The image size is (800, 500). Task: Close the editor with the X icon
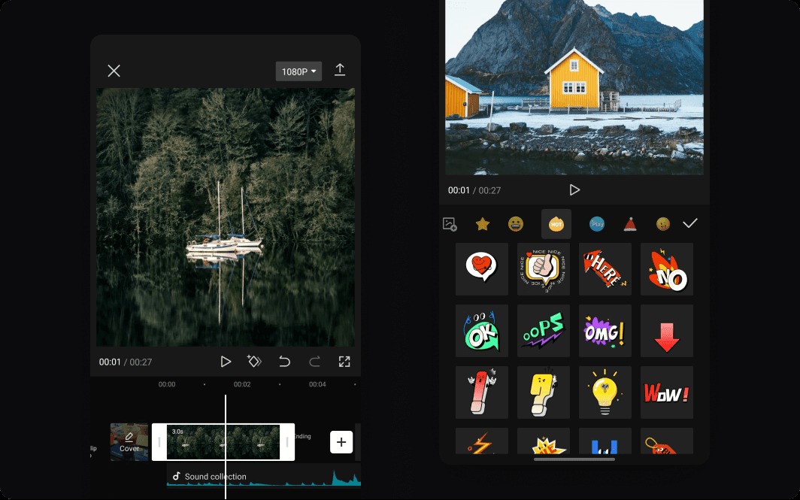(114, 71)
